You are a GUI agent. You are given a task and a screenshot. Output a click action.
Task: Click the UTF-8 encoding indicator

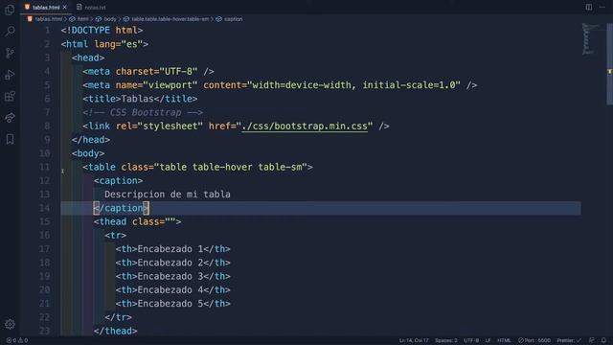(x=471, y=340)
